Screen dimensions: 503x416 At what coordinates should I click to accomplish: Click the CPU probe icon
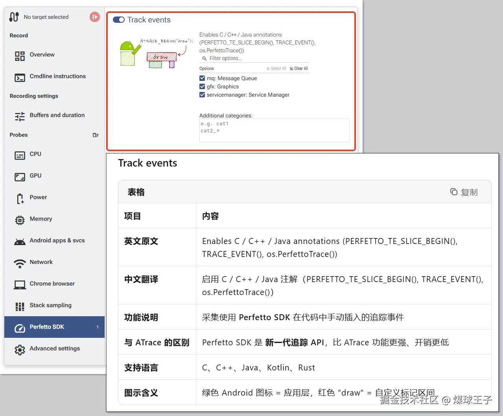pyautogui.click(x=20, y=156)
